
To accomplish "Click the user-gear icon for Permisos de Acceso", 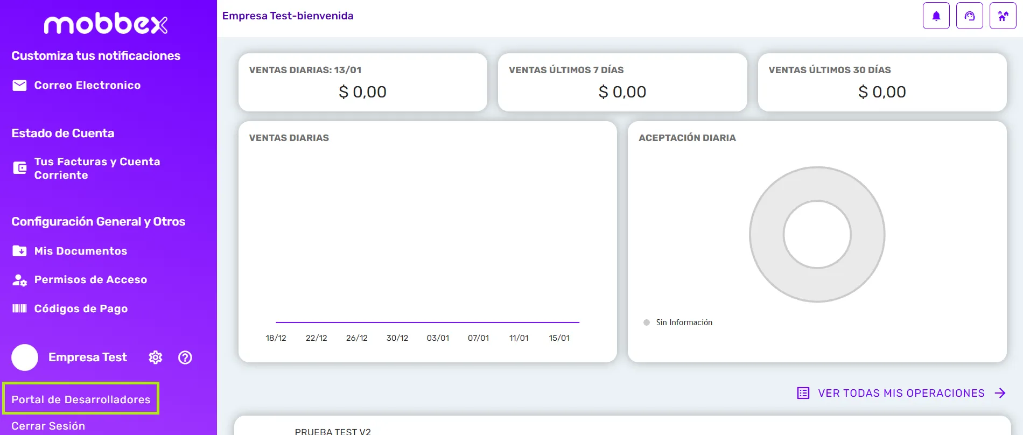I will click(x=19, y=280).
